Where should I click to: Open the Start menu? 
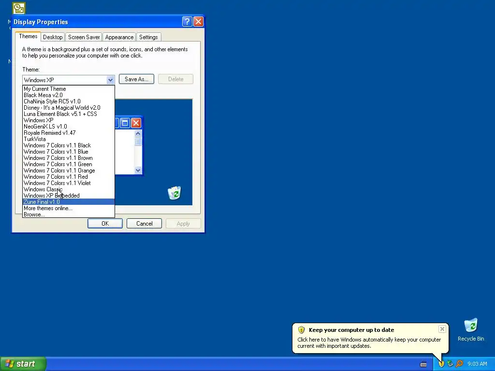23,364
